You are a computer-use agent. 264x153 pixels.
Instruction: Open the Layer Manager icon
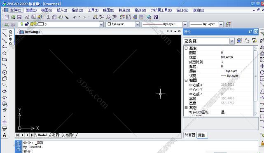7,25
